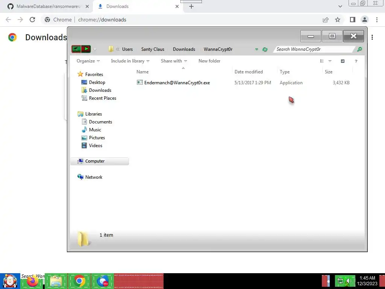Select Endermanch@WannaCrypt0r.exe file
The width and height of the screenshot is (385, 289).
click(x=177, y=83)
